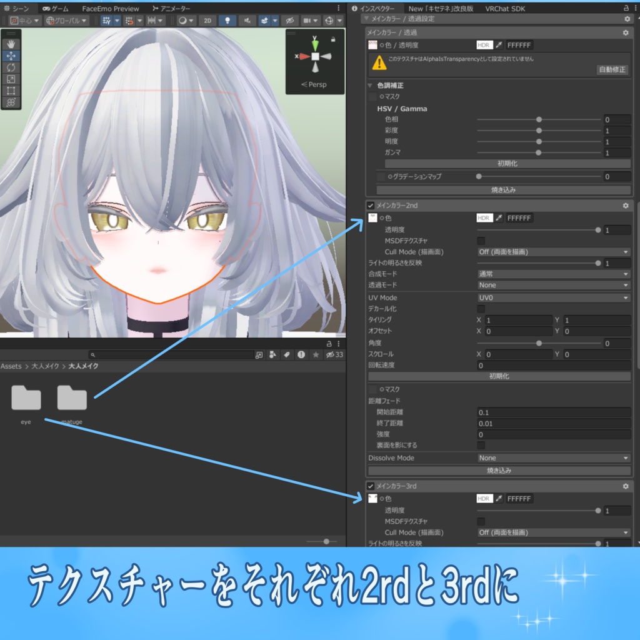
Task: Open the VRChat SDK tab
Action: click(505, 8)
